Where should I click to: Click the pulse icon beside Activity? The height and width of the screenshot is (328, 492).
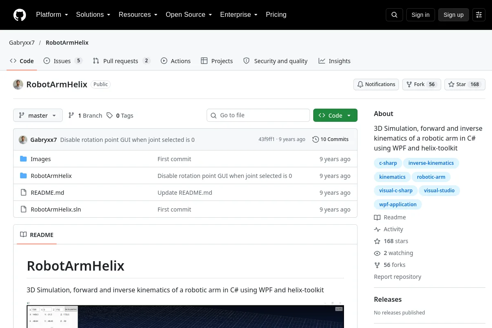[377, 229]
